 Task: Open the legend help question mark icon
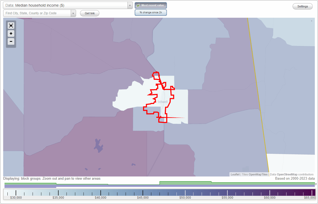tap(316, 185)
